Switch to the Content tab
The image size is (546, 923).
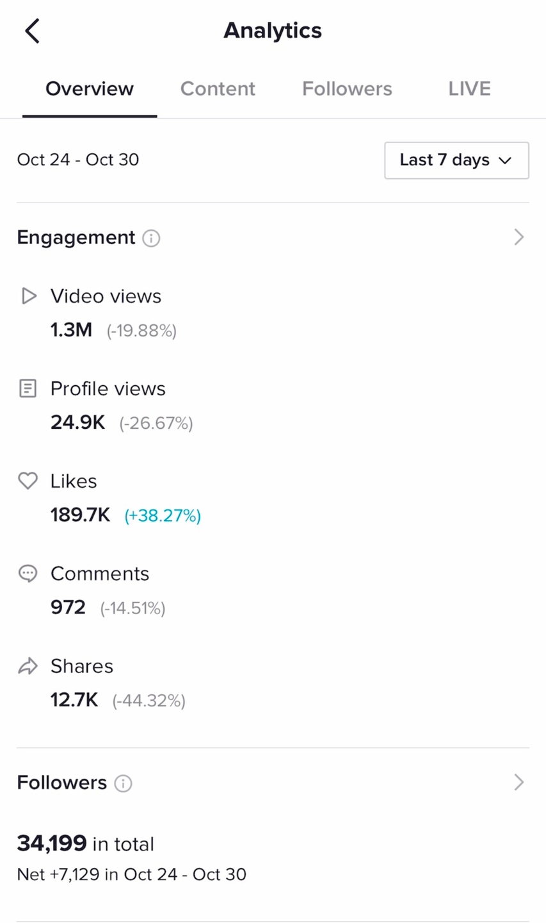tap(218, 88)
